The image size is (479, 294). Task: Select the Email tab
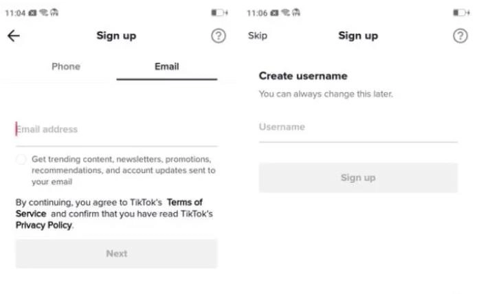(166, 67)
